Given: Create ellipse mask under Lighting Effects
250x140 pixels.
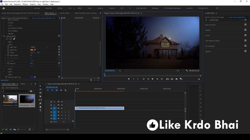Looking at the screenshot, I should [7, 39].
